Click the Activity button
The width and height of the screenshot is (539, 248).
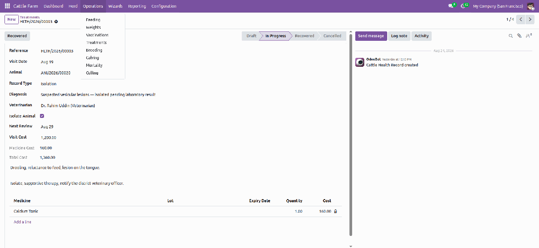coord(421,36)
